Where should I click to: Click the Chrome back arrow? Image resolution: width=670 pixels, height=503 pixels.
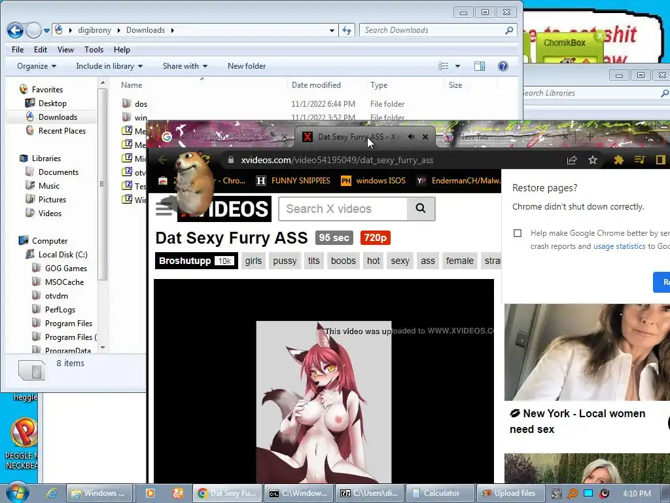tap(163, 160)
